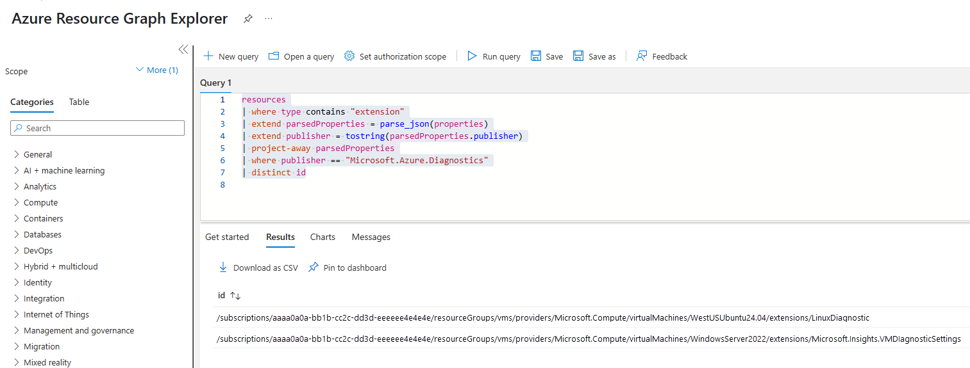Open the Messages tab
The width and height of the screenshot is (970, 368).
point(371,237)
